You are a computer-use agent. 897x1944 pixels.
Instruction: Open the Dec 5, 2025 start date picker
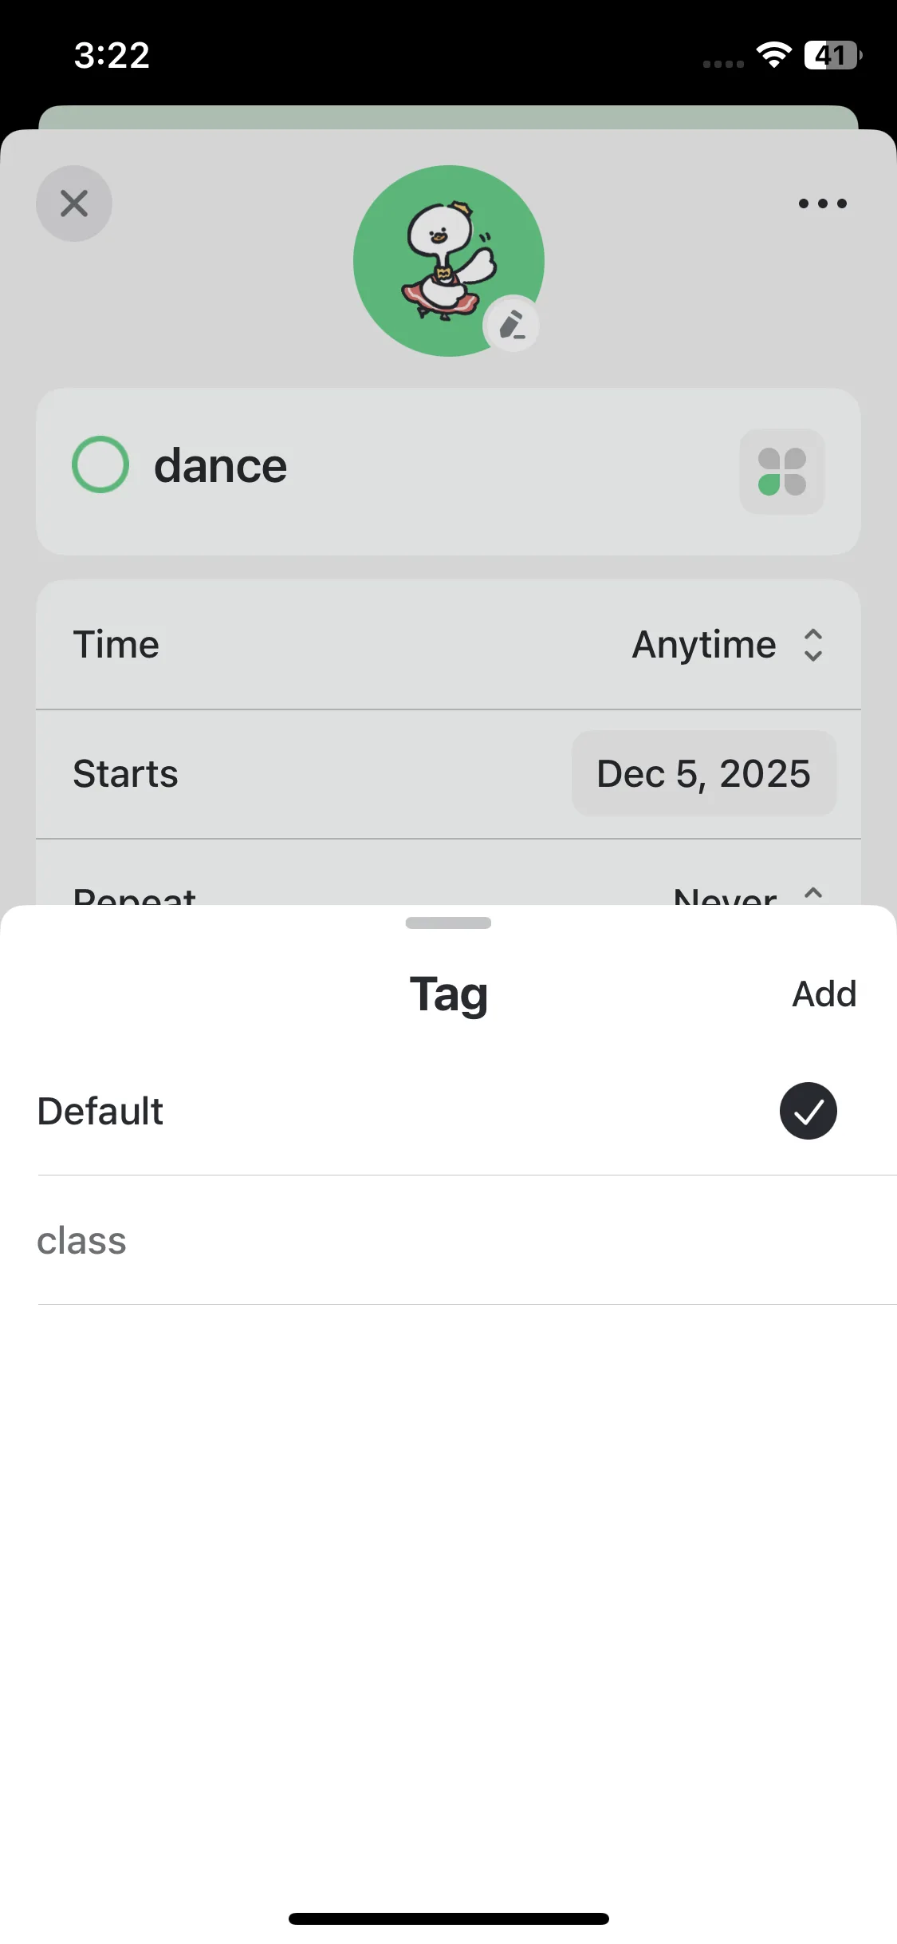[x=703, y=773]
